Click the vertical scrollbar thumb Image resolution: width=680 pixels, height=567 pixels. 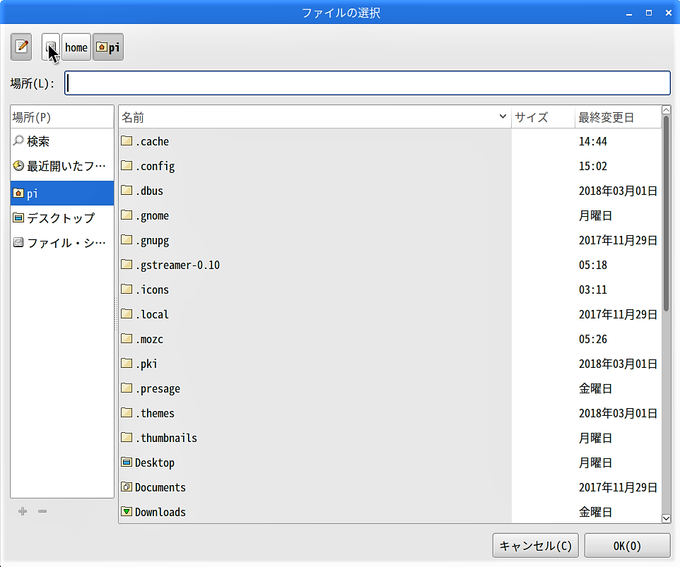point(666,213)
